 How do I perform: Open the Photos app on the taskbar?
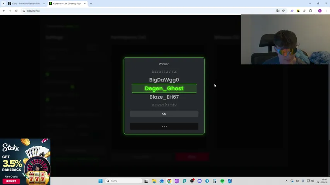[x=230, y=181]
